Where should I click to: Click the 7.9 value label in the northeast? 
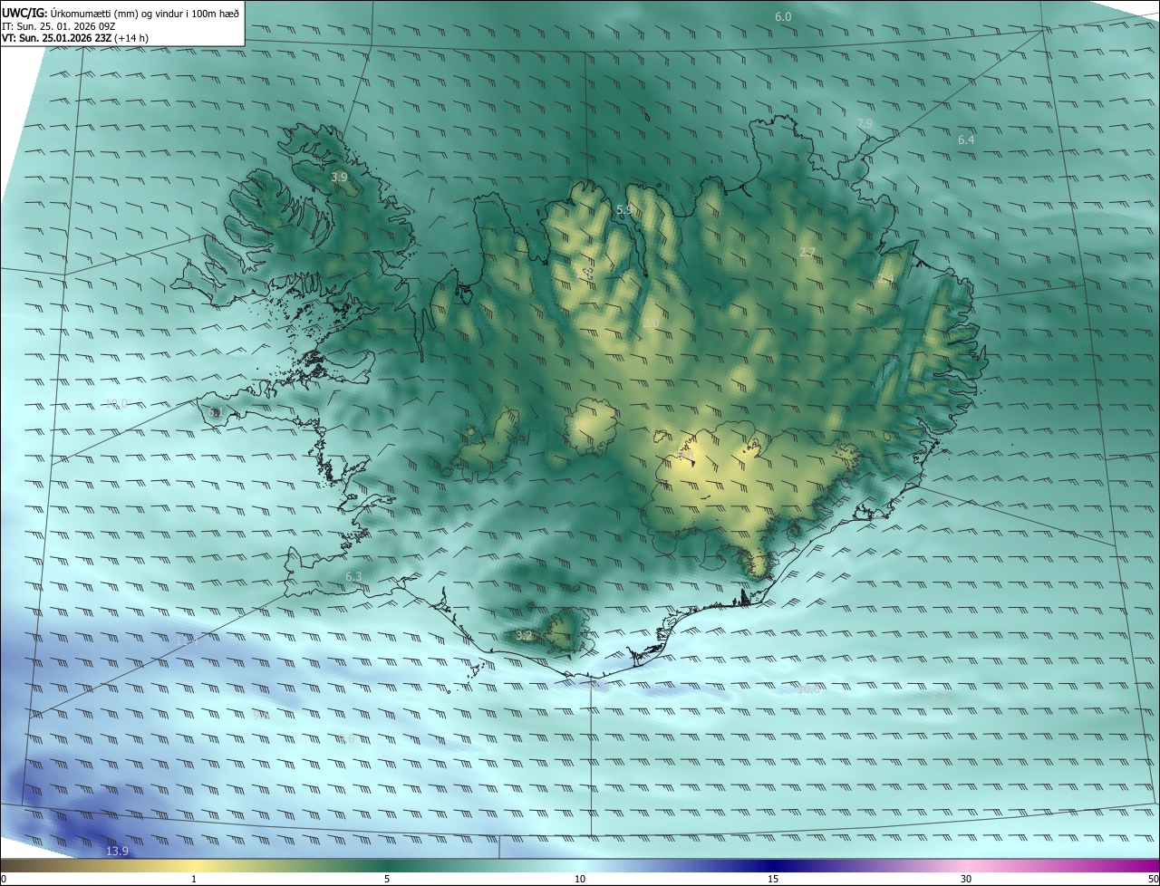[x=865, y=123]
